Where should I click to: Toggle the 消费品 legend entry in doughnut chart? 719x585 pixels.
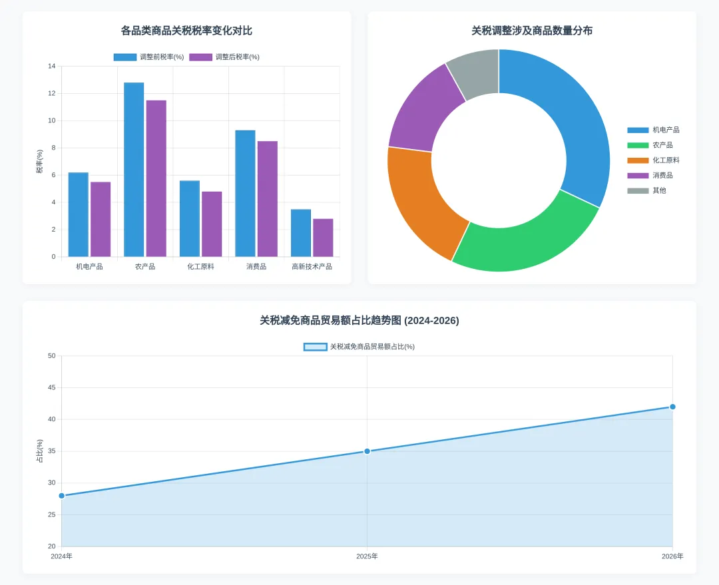(x=650, y=175)
